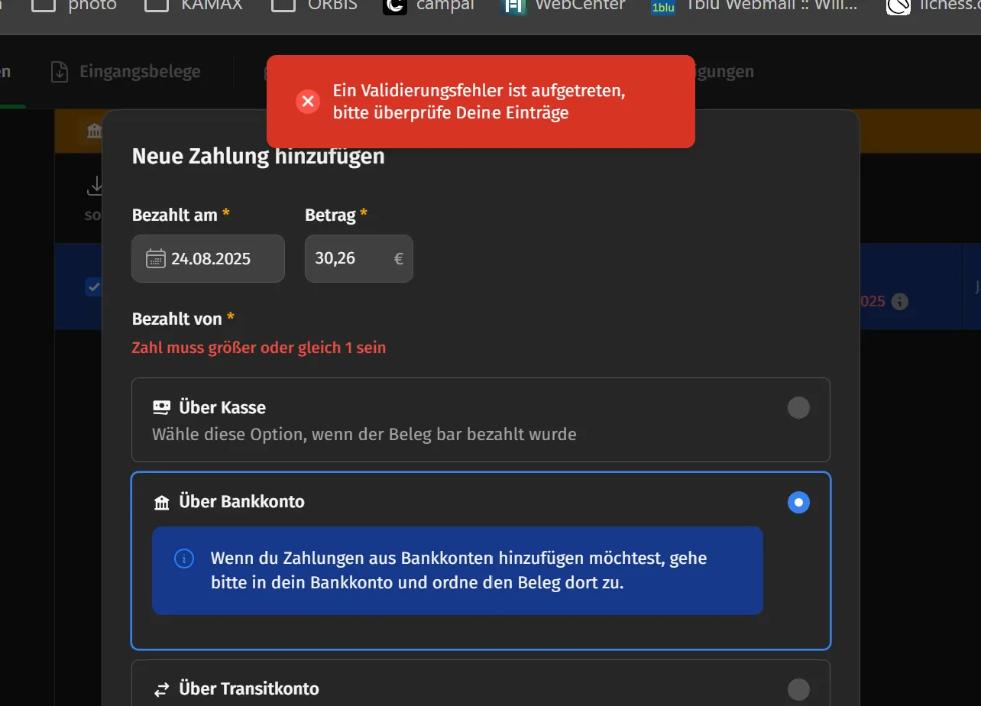Click the Über Kasse cash register icon
981x706 pixels.
coord(161,408)
